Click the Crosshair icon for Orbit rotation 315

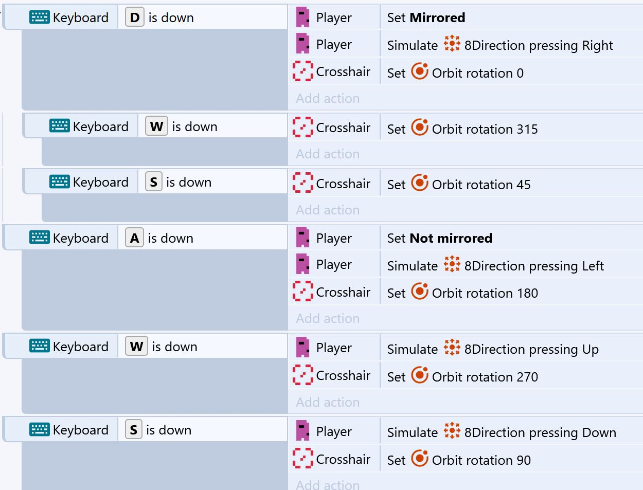pyautogui.click(x=302, y=128)
